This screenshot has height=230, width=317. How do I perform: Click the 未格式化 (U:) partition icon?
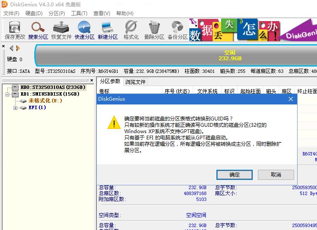pos(23,101)
